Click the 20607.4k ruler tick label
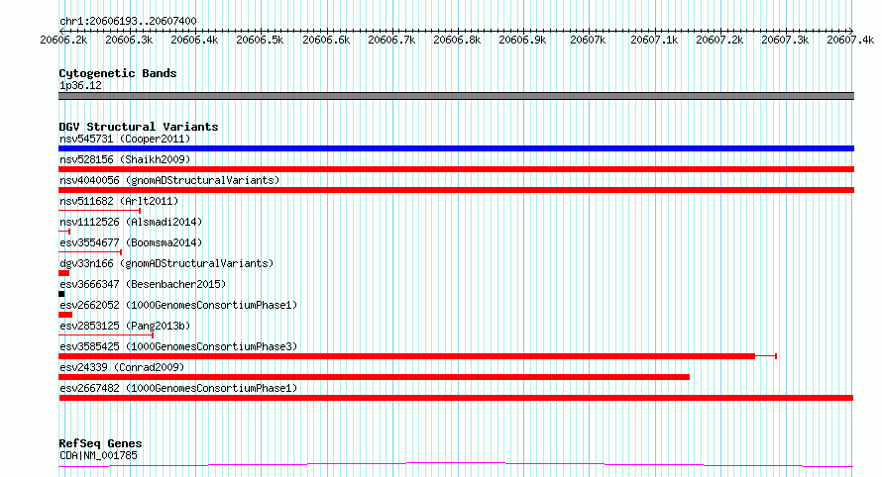 [850, 40]
